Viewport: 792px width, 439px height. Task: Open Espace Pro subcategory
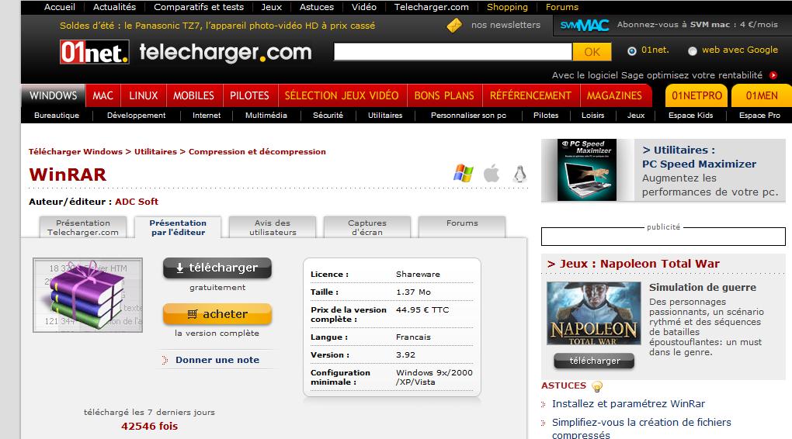click(x=759, y=115)
